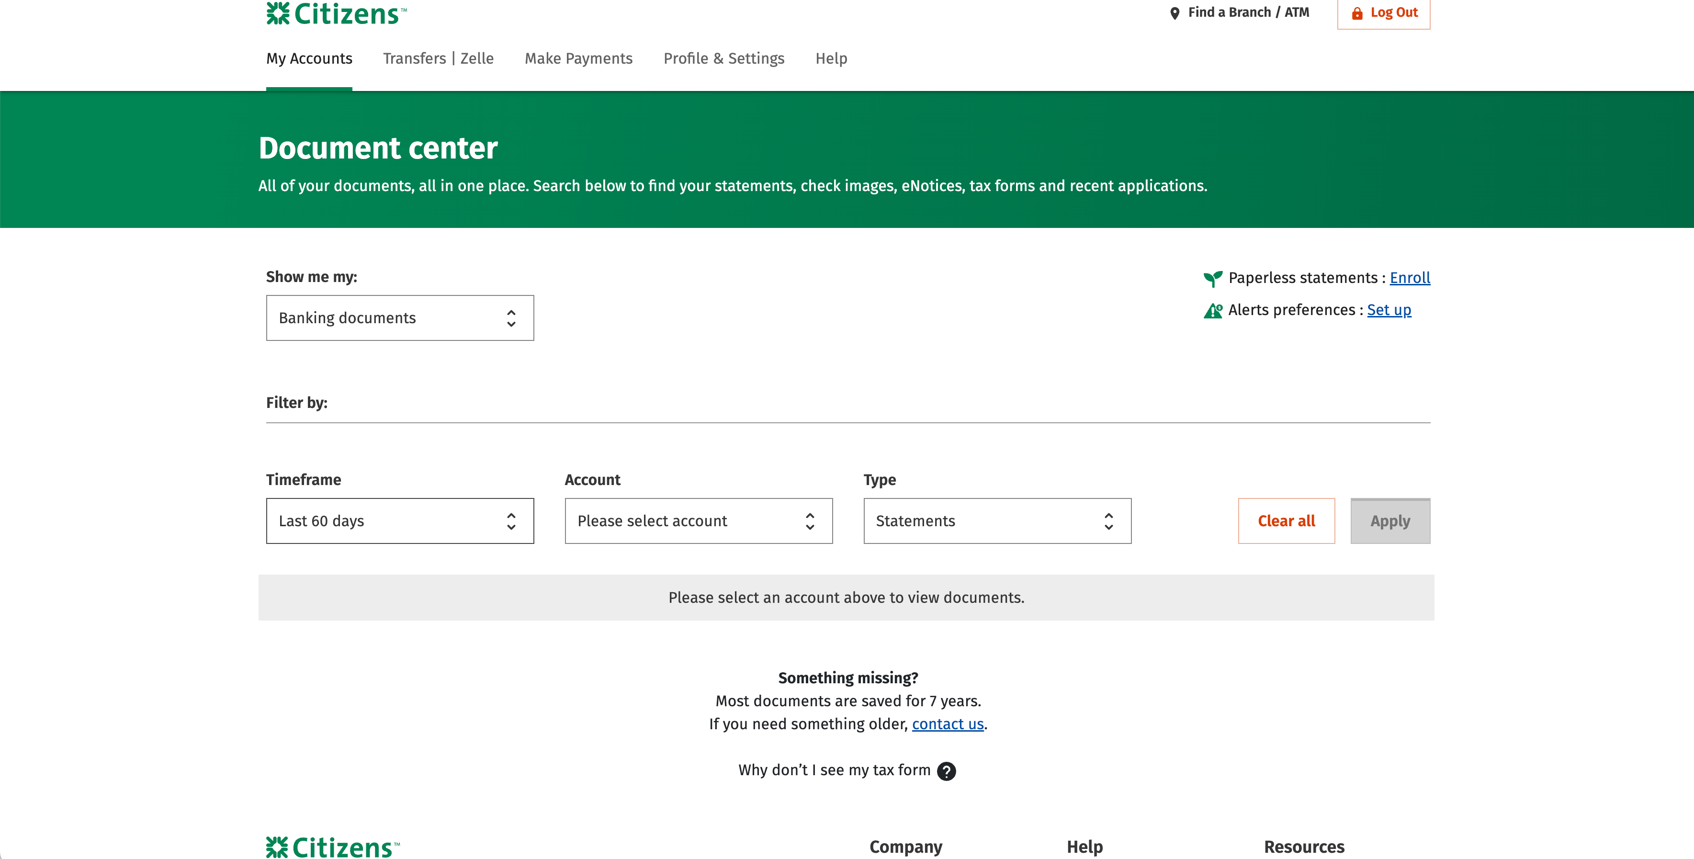This screenshot has height=859, width=1694.
Task: Click the Citizens logo in header
Action: (x=336, y=13)
